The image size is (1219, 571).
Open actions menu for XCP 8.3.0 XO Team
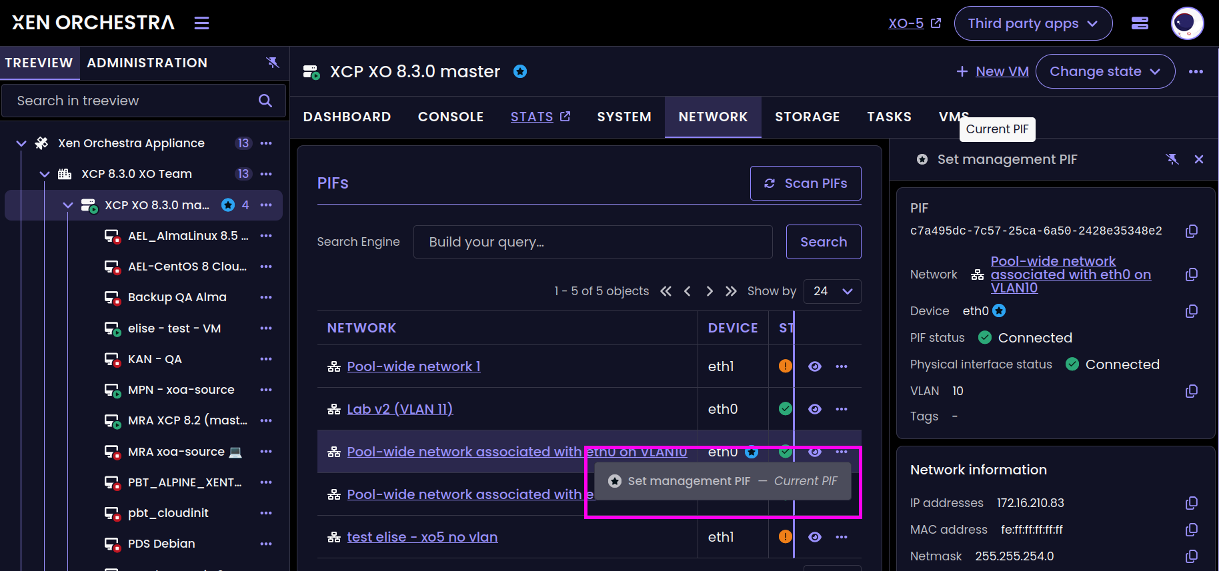(266, 174)
